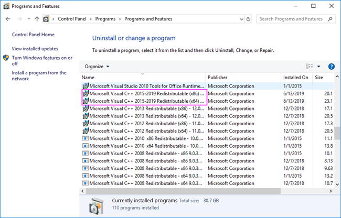Expand the view options dropdown arrow
Image resolution: width=341 pixels, height=218 pixels.
click(x=318, y=67)
